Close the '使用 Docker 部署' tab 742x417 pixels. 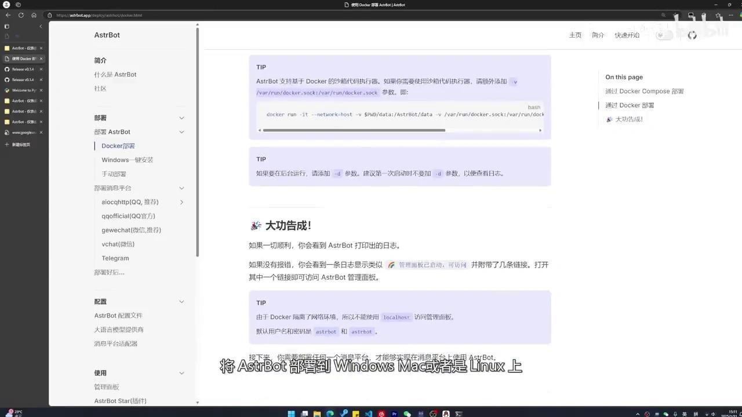coord(41,58)
